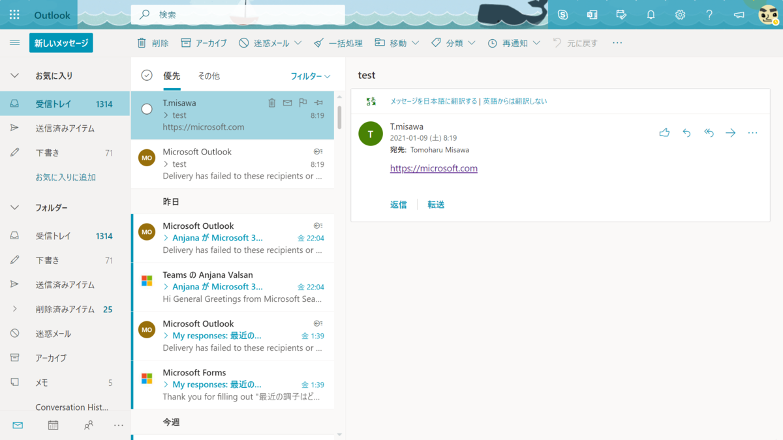This screenshot has height=440, width=783.
Task: Open the settings gear
Action: pyautogui.click(x=680, y=14)
